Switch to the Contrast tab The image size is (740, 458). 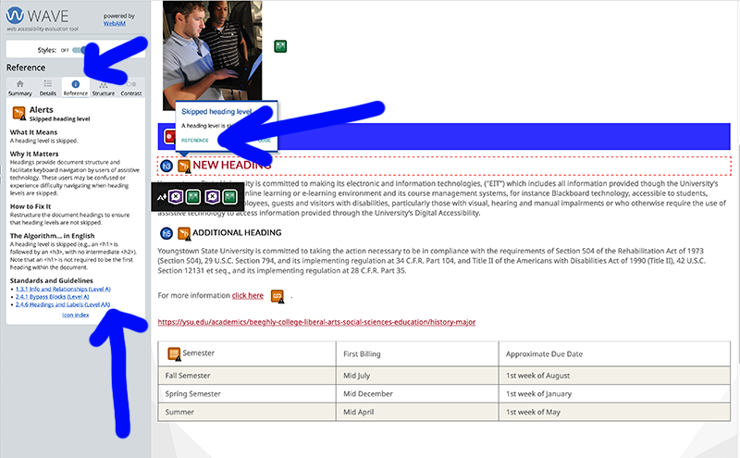pos(131,87)
